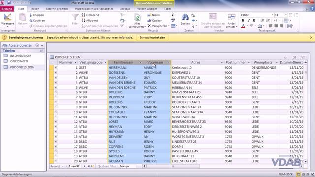This screenshot has height=177, width=315.
Task: Close the security warning bar
Action: point(311,38)
